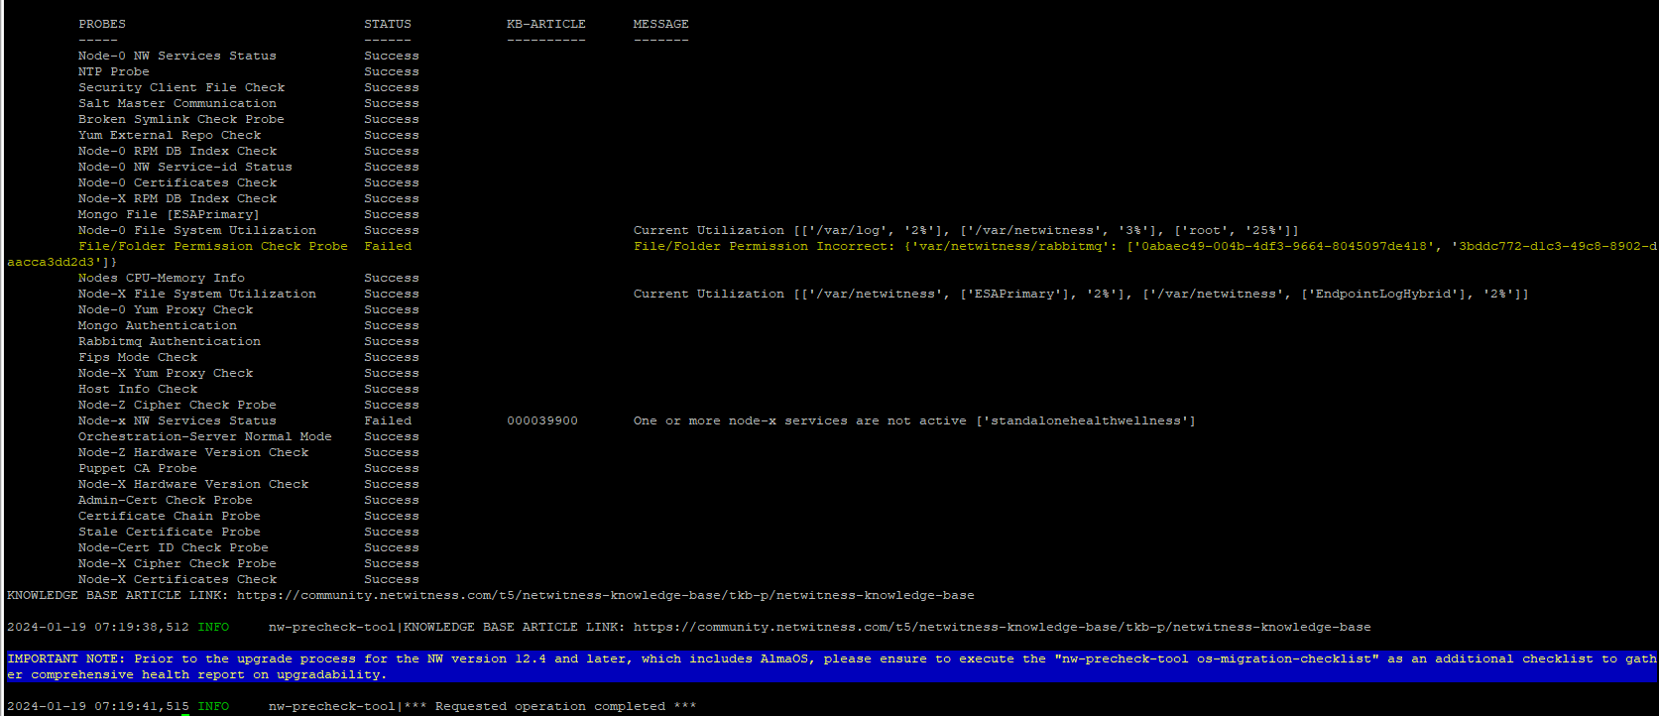Click 'Broken Symlink Check Probe' text

coord(181,119)
